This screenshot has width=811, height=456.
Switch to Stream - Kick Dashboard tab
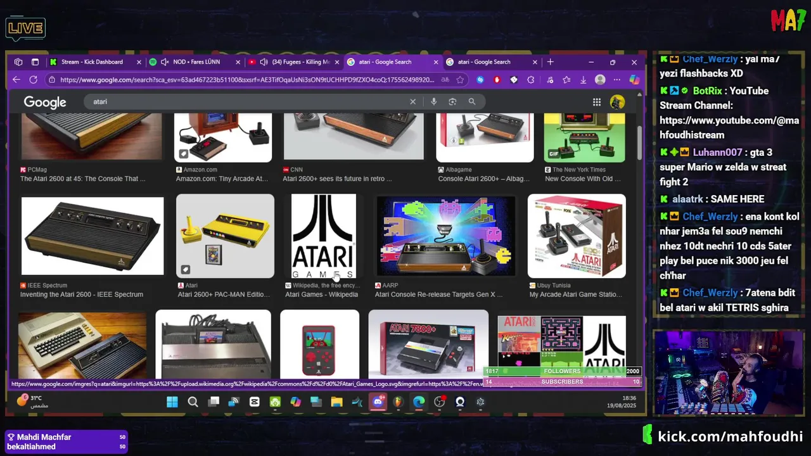pos(95,62)
